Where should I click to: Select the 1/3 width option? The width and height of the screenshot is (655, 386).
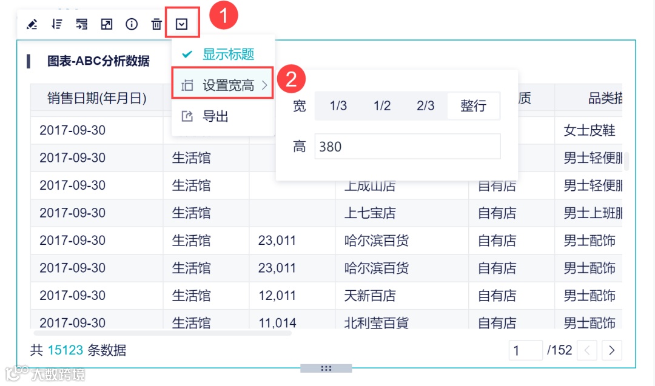click(338, 105)
